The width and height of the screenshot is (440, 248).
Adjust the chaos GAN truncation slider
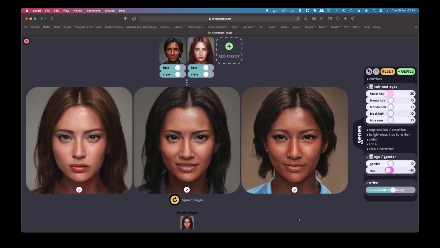390,190
